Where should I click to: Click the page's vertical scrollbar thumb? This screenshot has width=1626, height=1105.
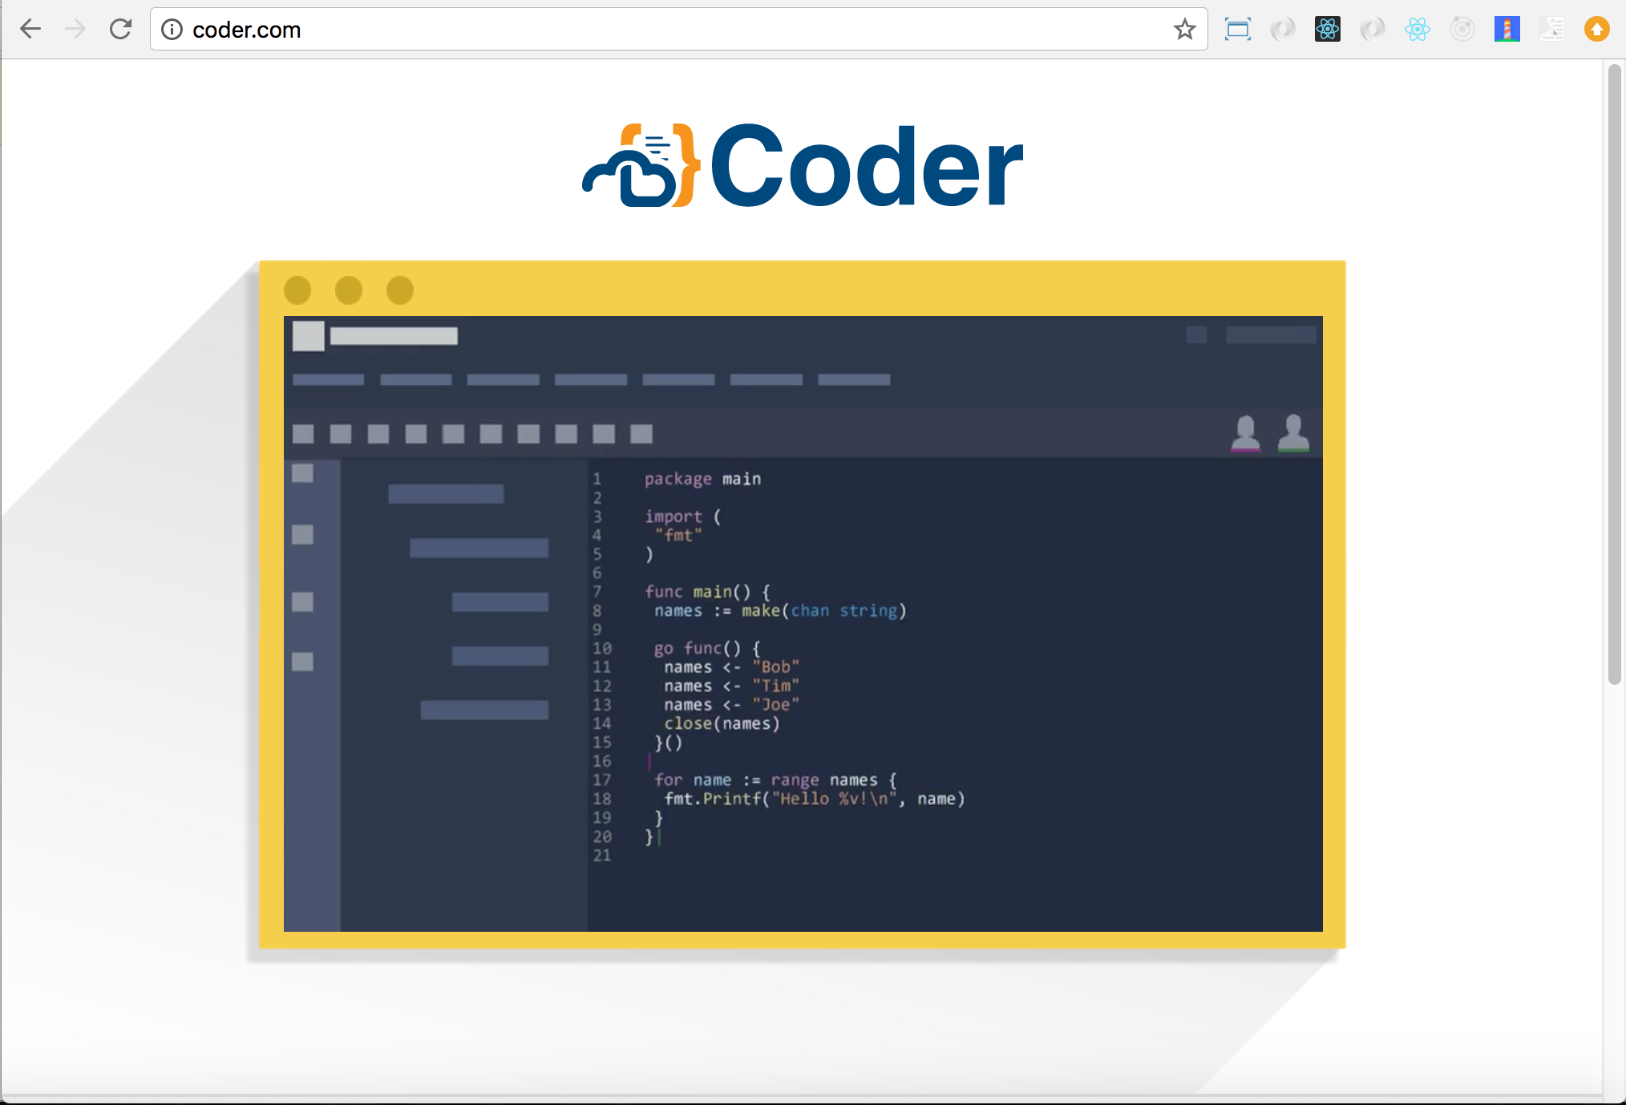click(1614, 373)
